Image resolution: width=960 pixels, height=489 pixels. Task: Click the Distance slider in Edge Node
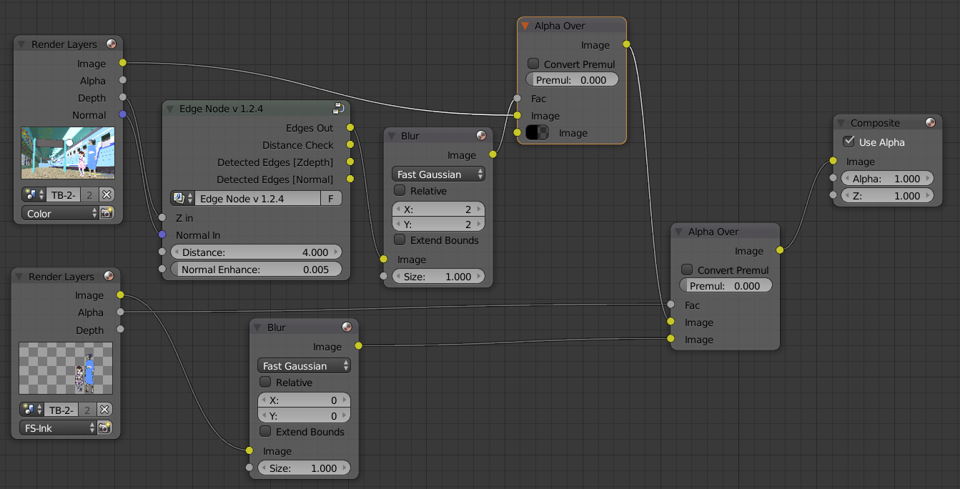tap(255, 252)
